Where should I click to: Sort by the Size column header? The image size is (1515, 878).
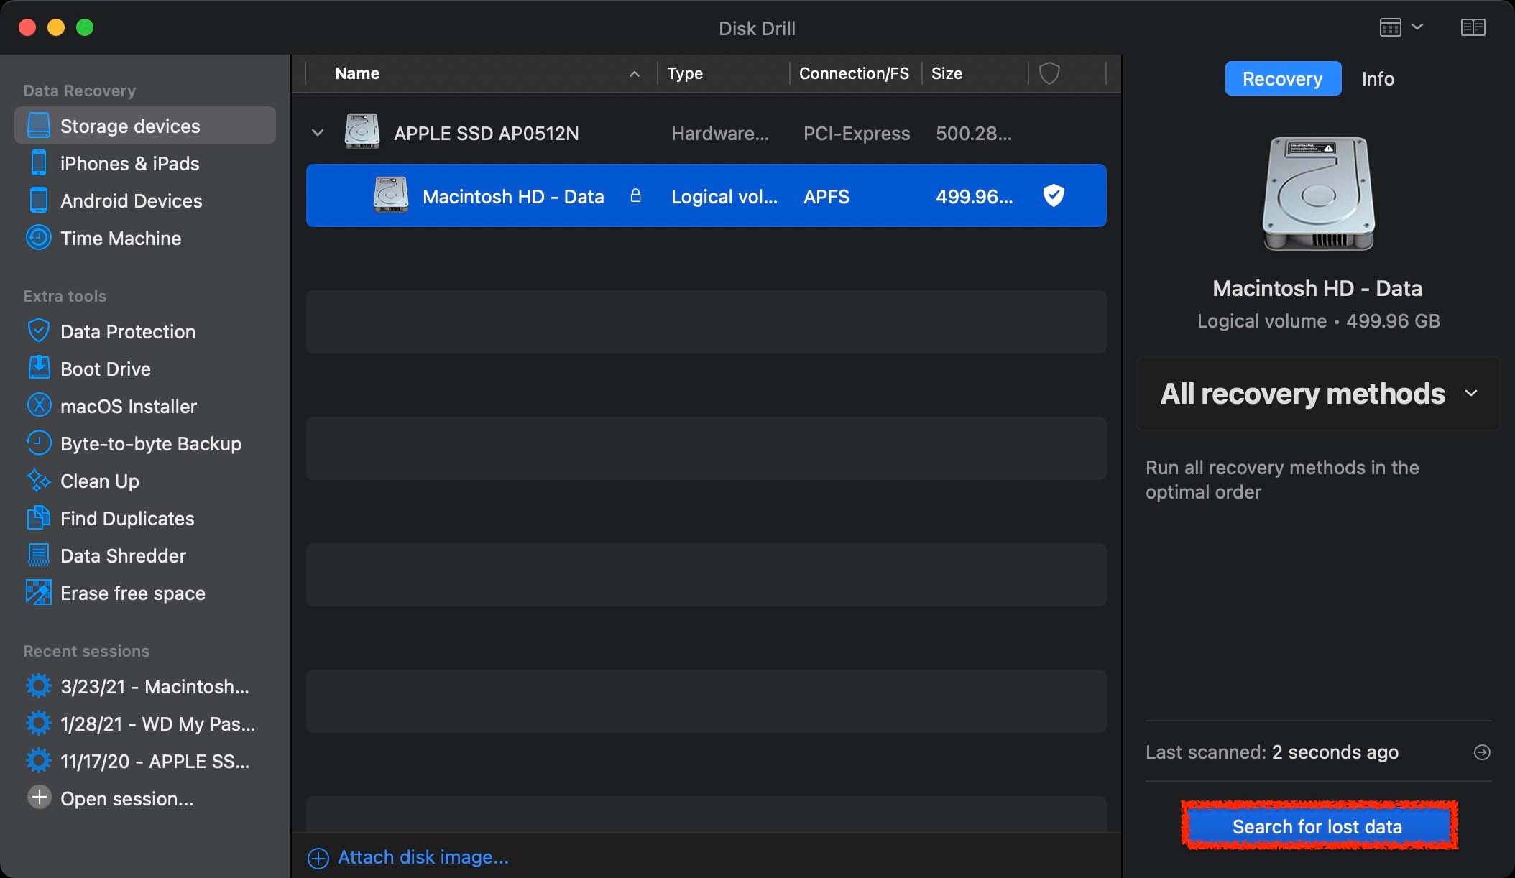tap(947, 73)
